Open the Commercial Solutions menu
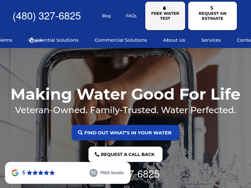The width and height of the screenshot is (251, 188). tap(121, 40)
